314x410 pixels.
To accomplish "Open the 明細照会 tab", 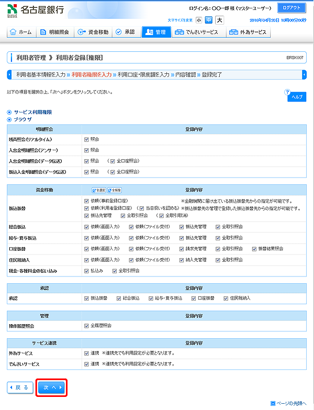I will (x=55, y=32).
